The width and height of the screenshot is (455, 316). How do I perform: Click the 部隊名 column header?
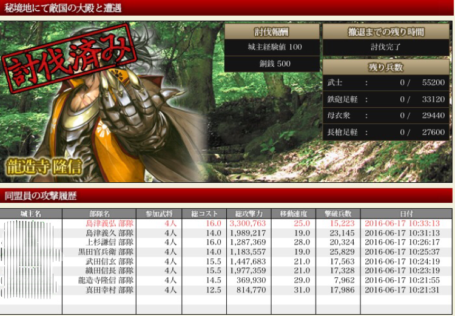tap(99, 214)
